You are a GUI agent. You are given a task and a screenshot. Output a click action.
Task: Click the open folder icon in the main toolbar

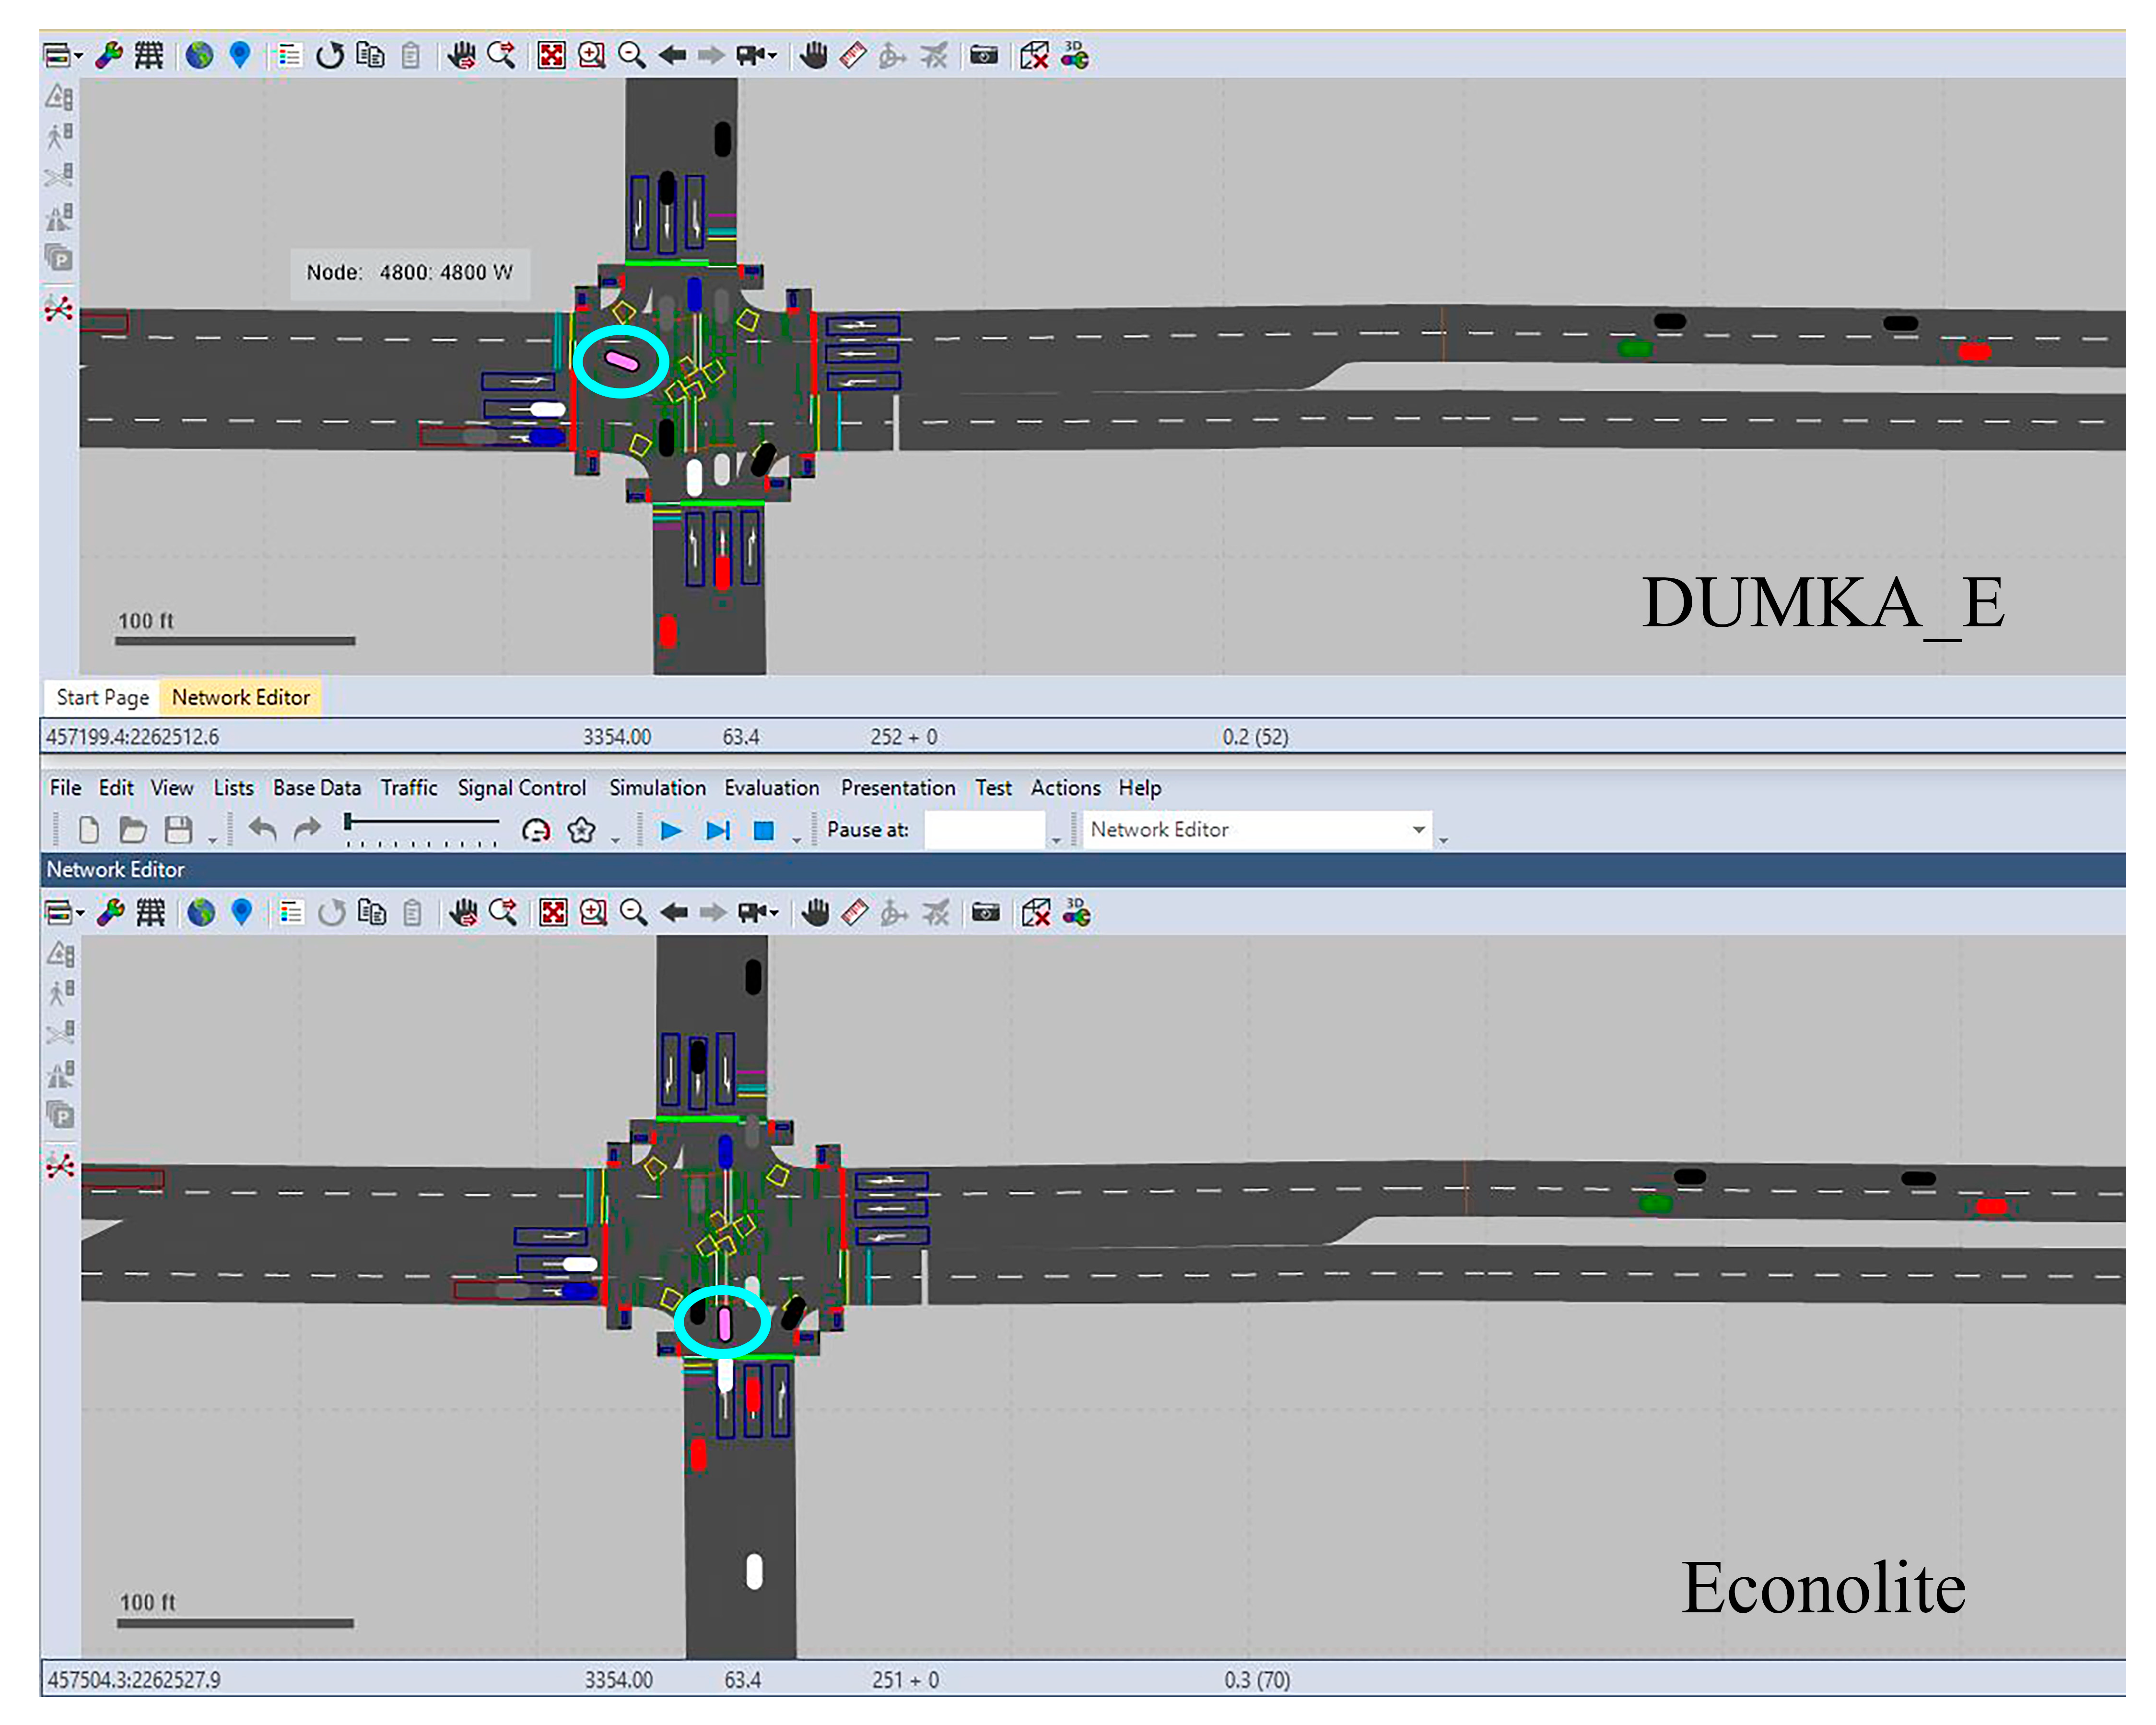pos(132,830)
